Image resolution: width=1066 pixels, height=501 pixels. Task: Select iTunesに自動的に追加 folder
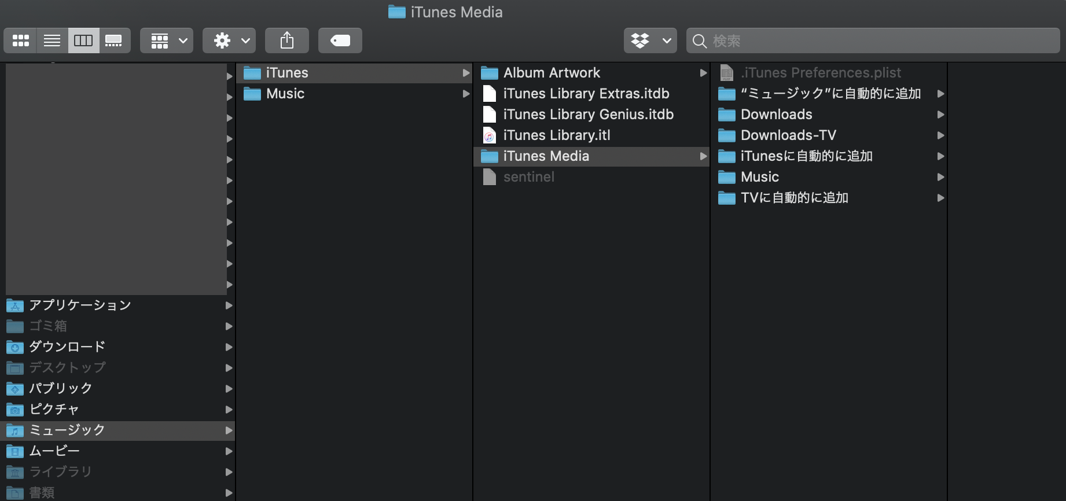pos(829,156)
